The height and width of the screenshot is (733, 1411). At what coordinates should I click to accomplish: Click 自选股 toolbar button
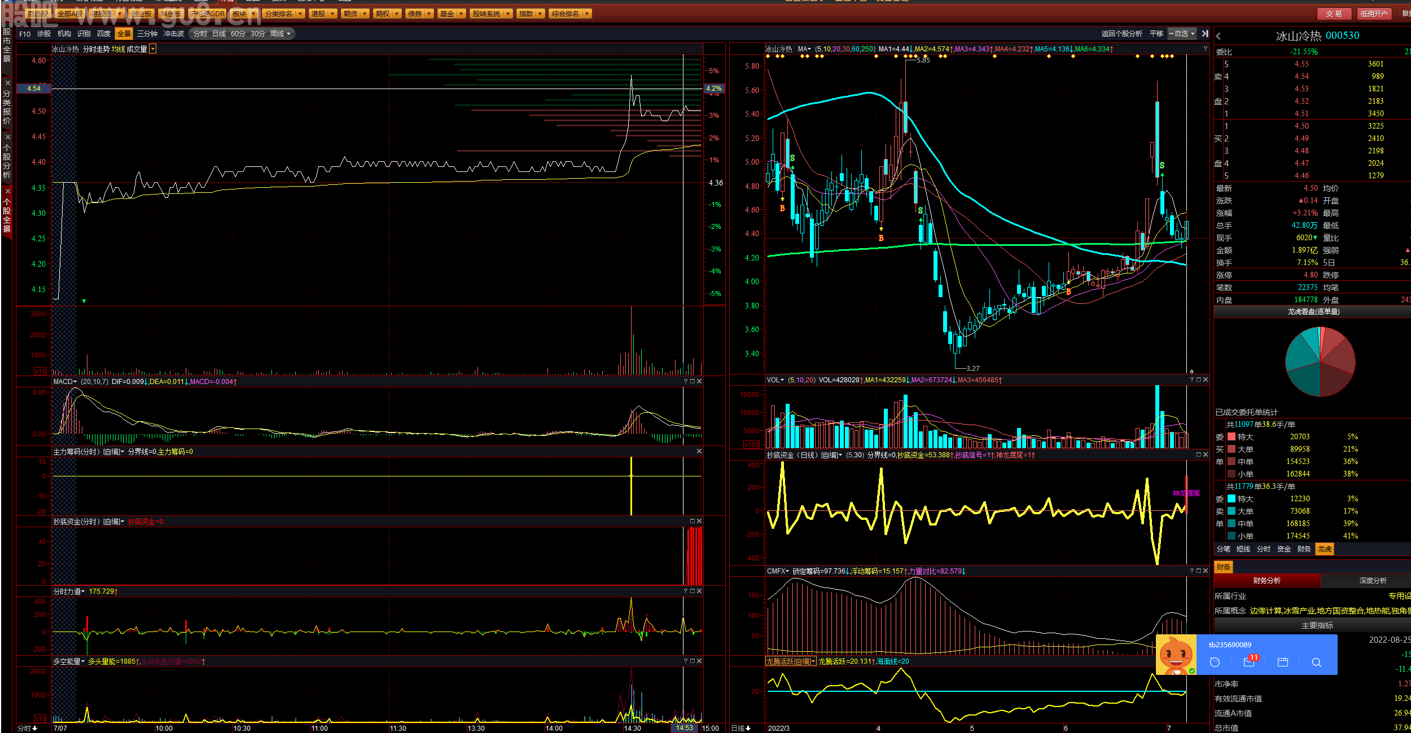[x=38, y=14]
